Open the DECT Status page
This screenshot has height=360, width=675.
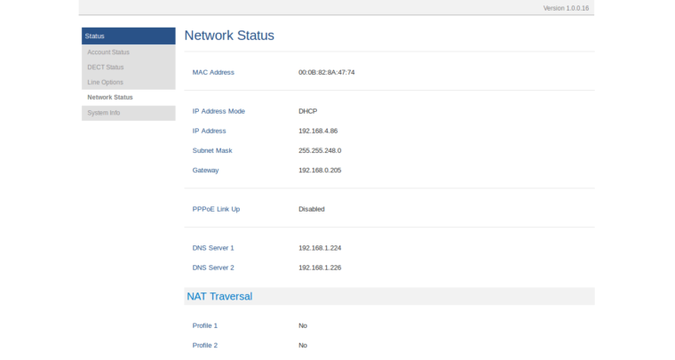(106, 67)
